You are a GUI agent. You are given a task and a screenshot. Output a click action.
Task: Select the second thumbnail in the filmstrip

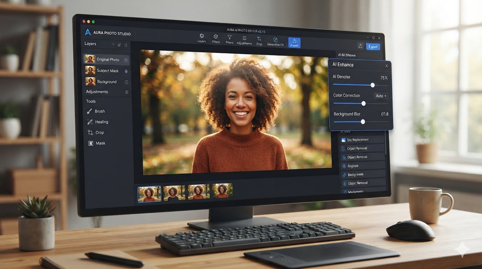click(174, 192)
